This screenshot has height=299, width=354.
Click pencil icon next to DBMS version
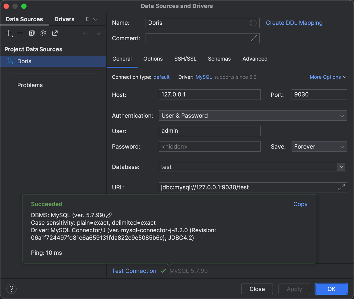[109, 215]
